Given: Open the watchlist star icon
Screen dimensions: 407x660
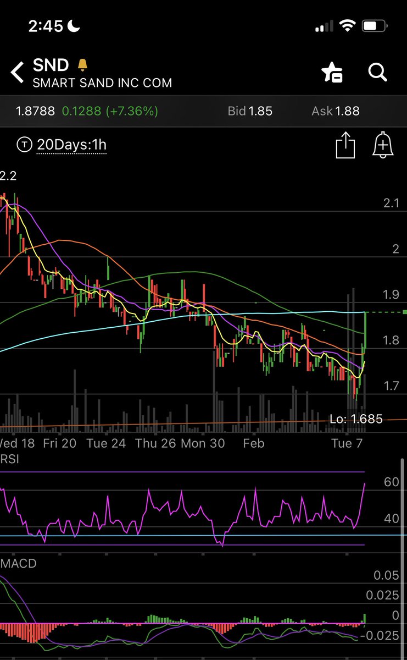Looking at the screenshot, I should pos(332,72).
